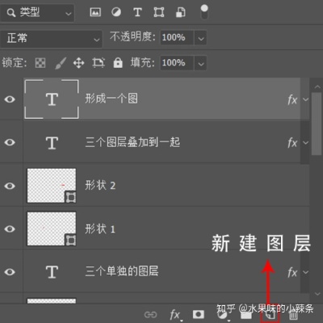
Task: Click the fx badge on 形成一个图
Action: 292,100
